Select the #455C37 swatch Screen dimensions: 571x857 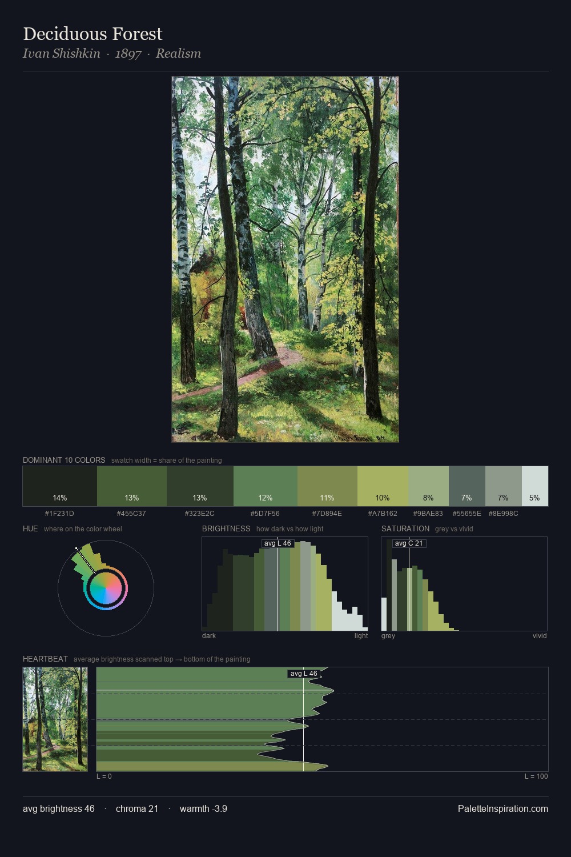pos(132,486)
